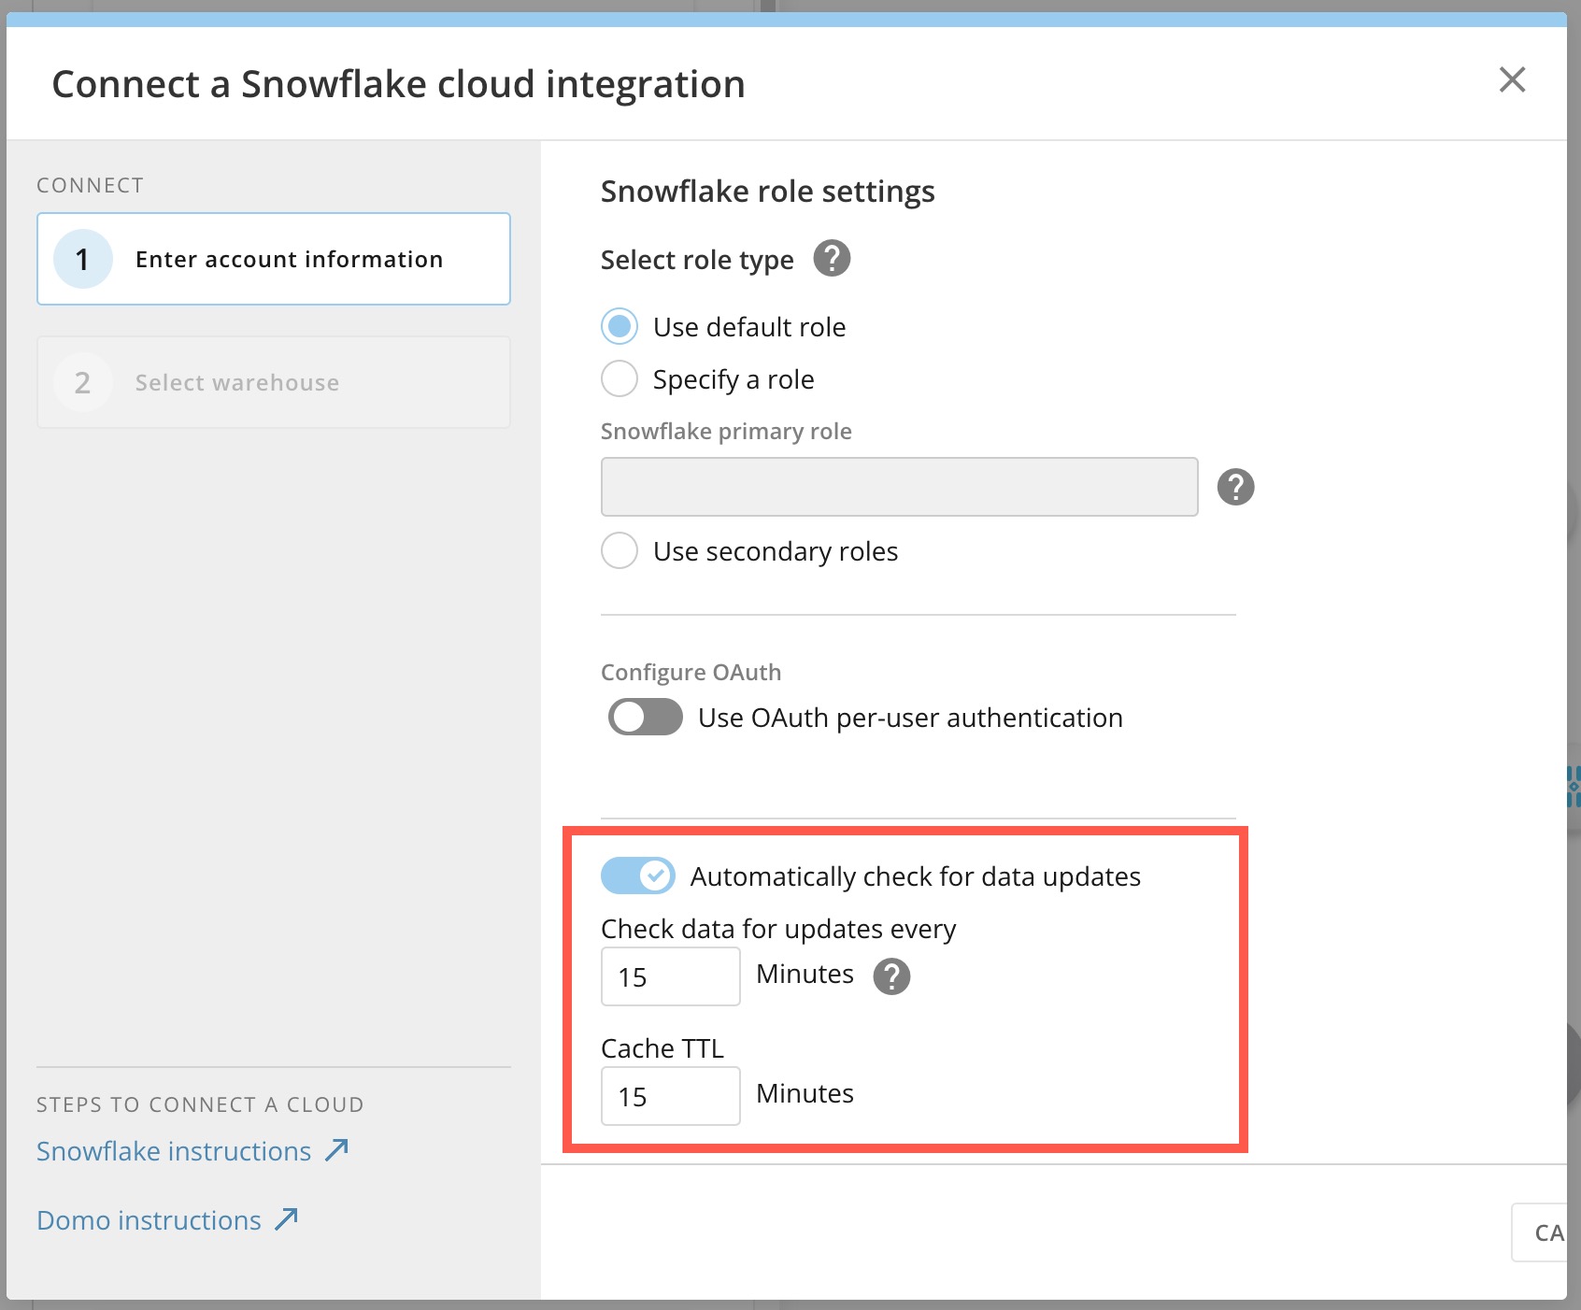The height and width of the screenshot is (1310, 1581).
Task: Click the Cache TTL minutes field
Action: (x=670, y=1096)
